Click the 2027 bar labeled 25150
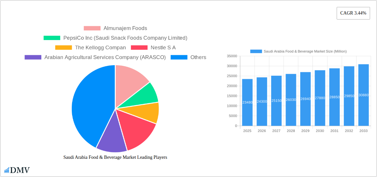 tap(276, 101)
